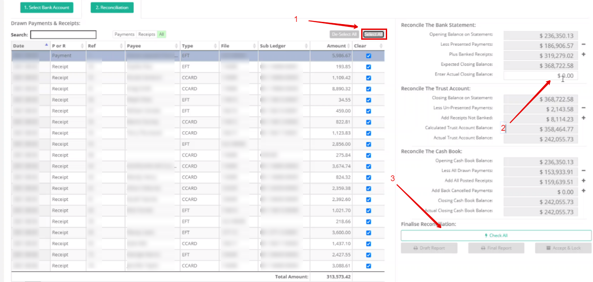Click plus icon beside Add Back Cancelled Payments
Image resolution: width=593 pixels, height=282 pixels.
(x=583, y=191)
